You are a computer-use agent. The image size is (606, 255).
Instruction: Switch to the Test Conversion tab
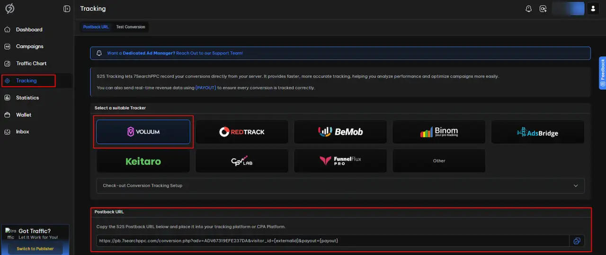click(131, 27)
